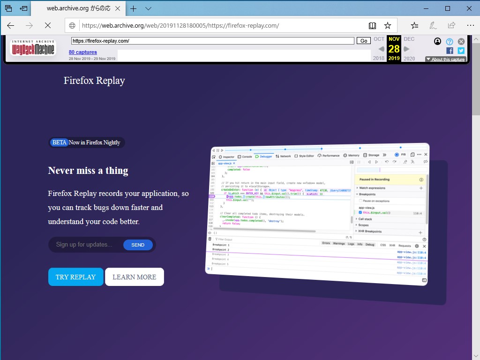Start a Web Note with the pen icon
480x360 pixels.
point(433,25)
